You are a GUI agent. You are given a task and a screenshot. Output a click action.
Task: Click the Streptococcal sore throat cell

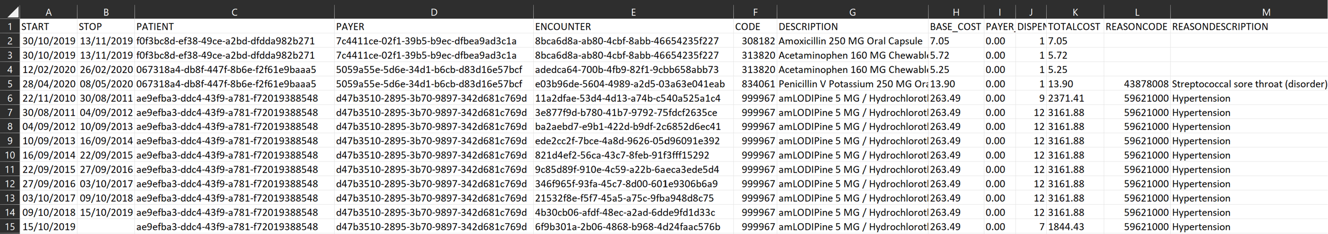(1249, 84)
